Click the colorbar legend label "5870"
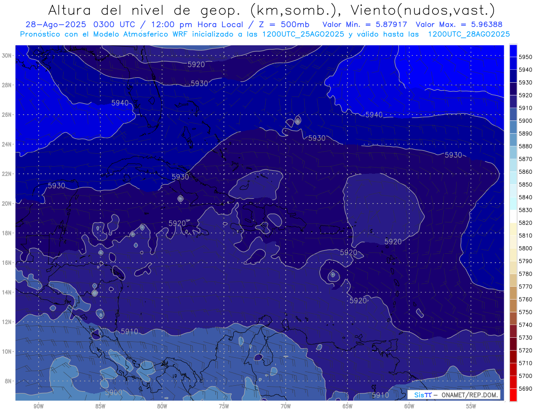The image size is (534, 412). (x=526, y=159)
